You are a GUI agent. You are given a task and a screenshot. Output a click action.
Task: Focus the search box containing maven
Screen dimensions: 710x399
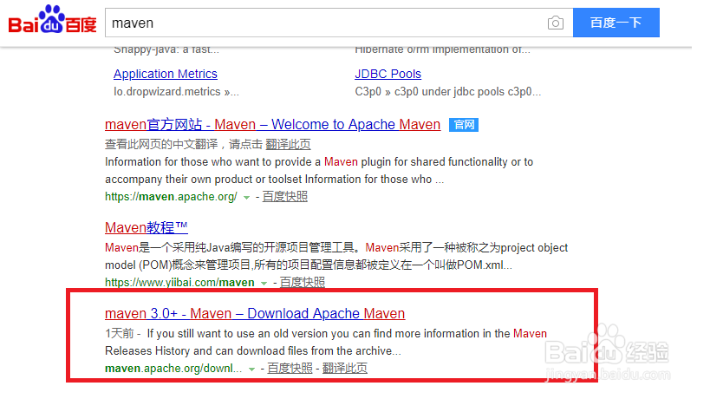[x=339, y=23]
